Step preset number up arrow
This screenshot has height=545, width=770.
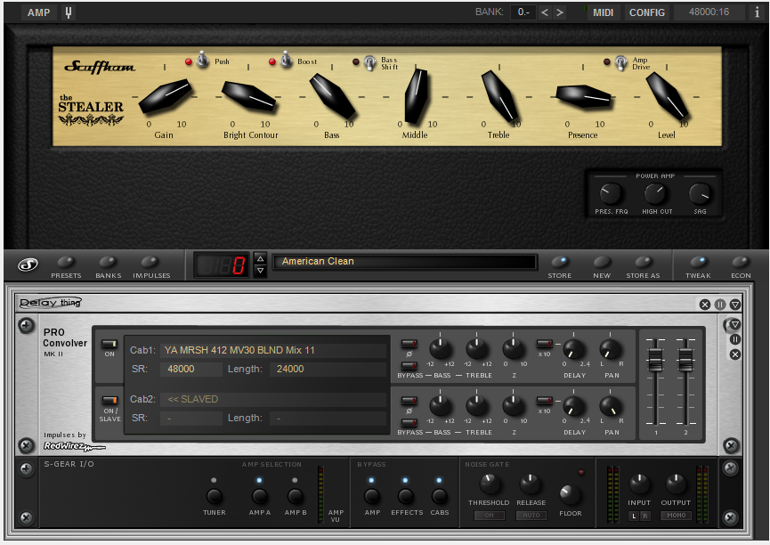261,259
